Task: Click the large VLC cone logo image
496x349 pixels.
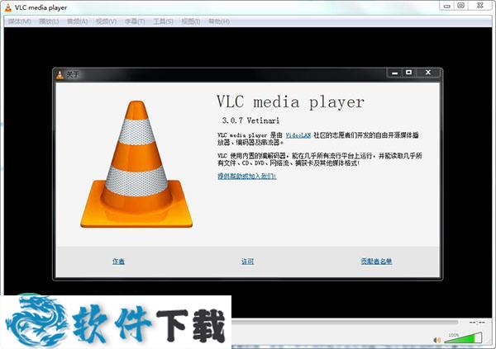Action: pos(136,164)
